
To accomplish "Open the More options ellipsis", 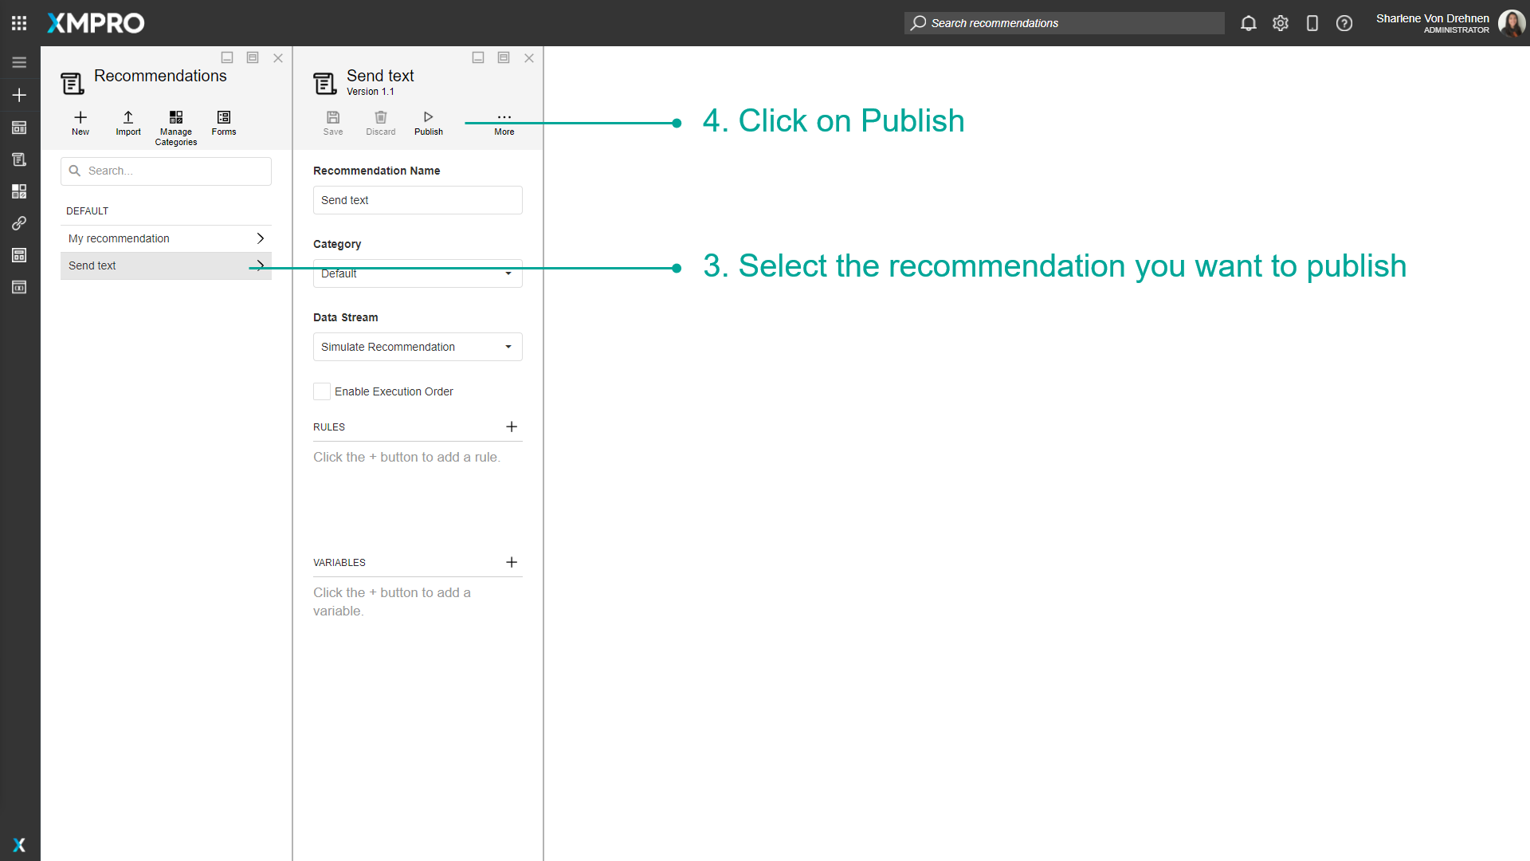I will click(x=504, y=117).
